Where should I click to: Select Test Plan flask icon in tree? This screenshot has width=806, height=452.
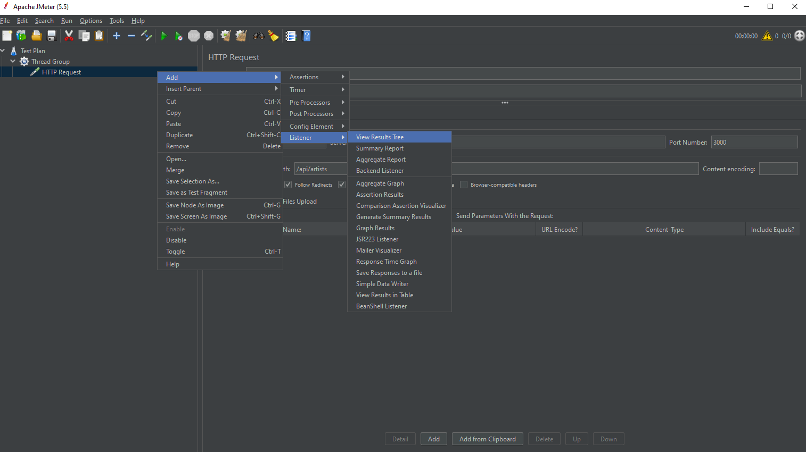[14, 51]
